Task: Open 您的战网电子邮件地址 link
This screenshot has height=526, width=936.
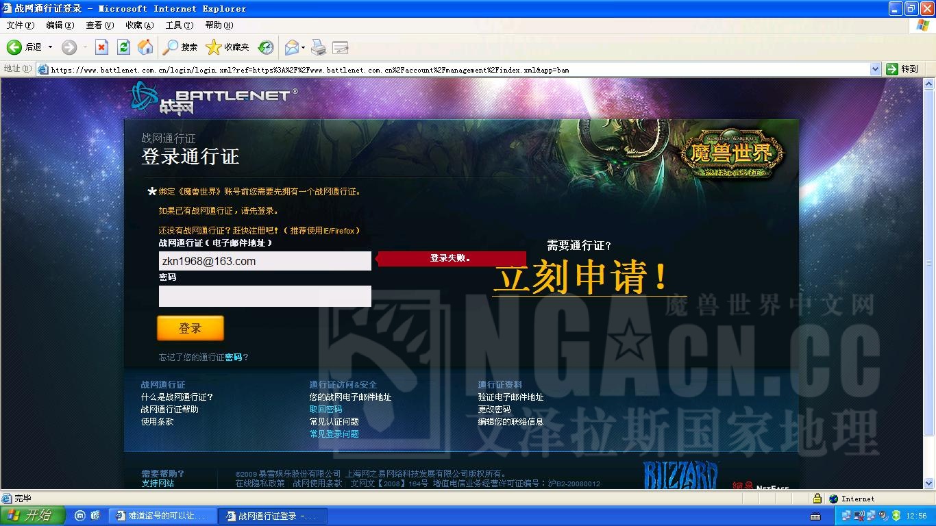Action: (350, 397)
